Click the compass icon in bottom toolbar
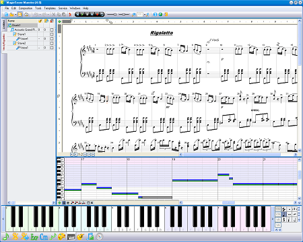303x242 pixels. (100, 237)
